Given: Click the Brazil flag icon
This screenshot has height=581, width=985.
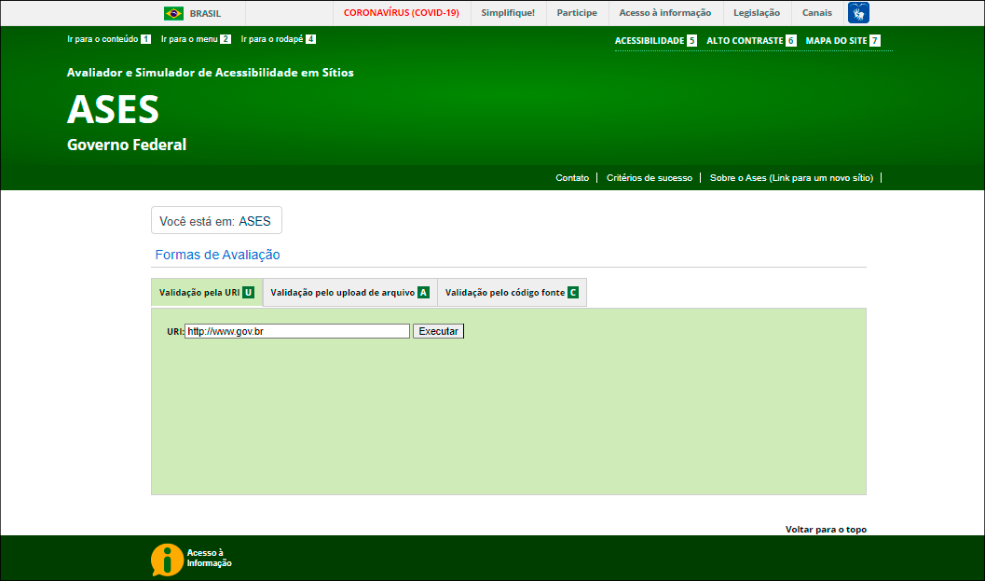Looking at the screenshot, I should pos(173,13).
